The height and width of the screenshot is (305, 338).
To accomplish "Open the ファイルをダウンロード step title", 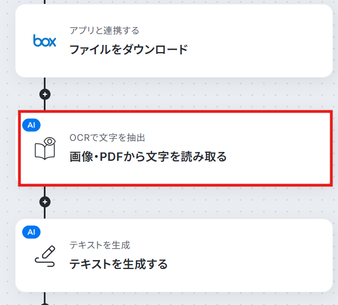I will pyautogui.click(x=129, y=49).
